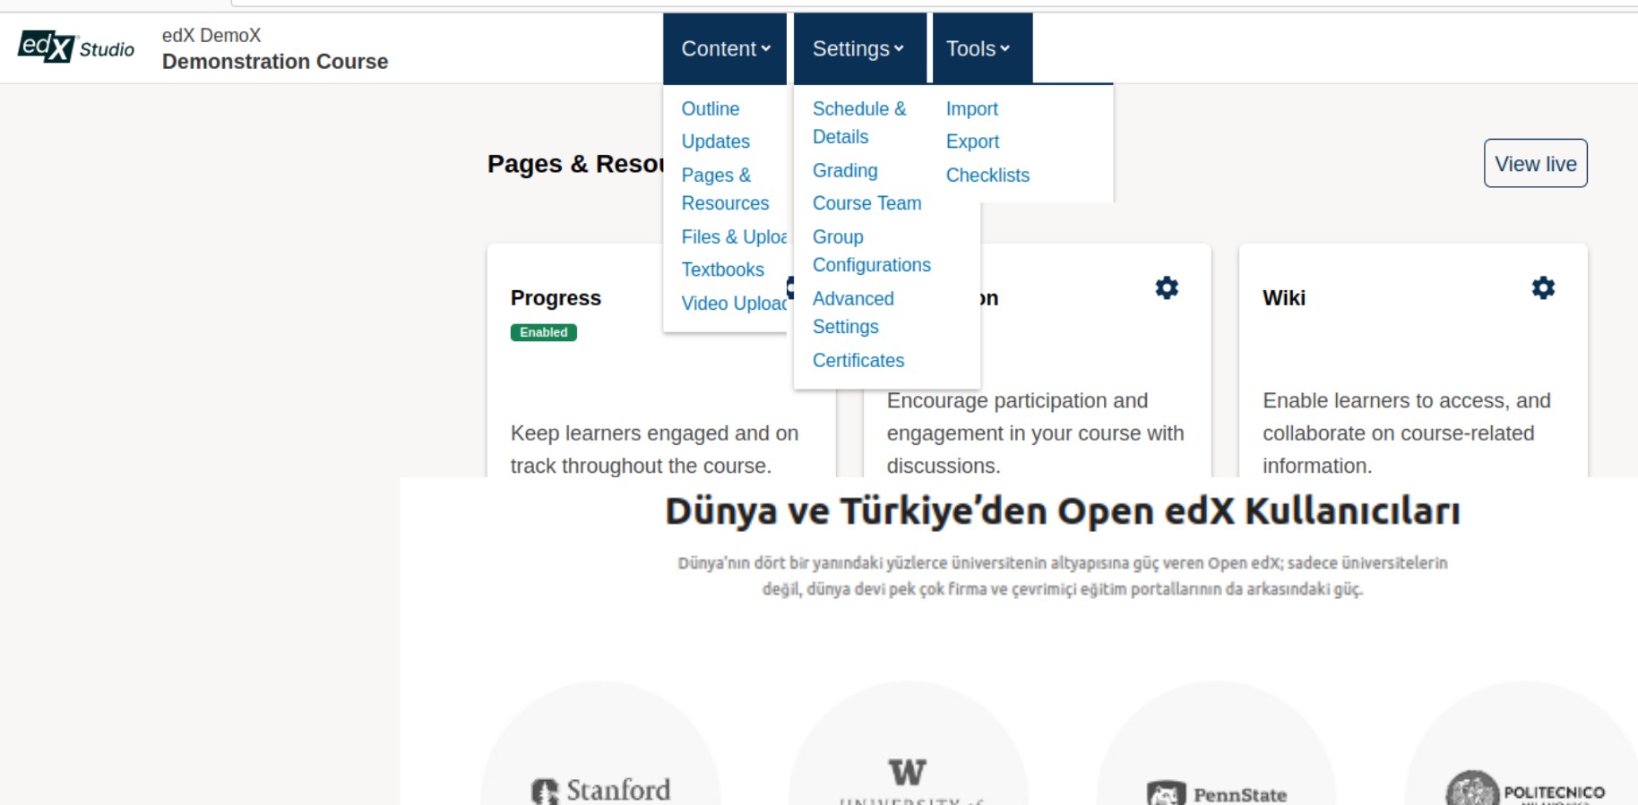Screen dimensions: 1638x805
Task: Open Advanced Settings menu entry
Action: 853,313
